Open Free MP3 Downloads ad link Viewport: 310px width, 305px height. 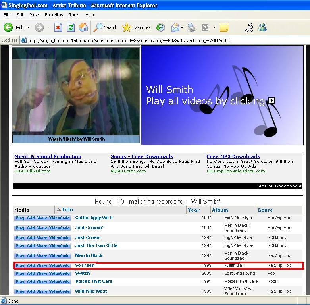(x=233, y=156)
